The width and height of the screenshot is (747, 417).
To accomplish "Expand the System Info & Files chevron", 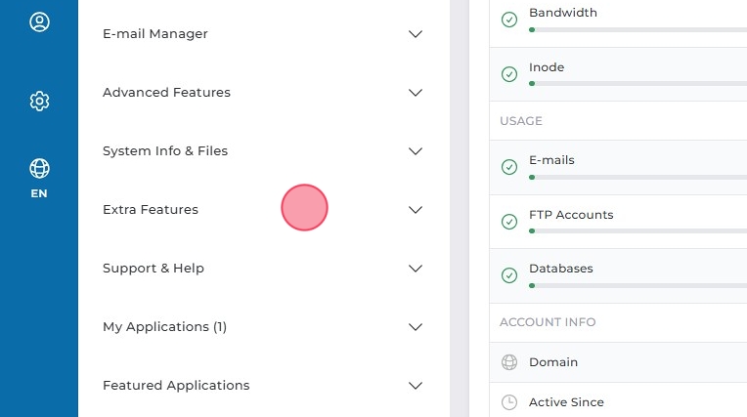I will (x=416, y=151).
